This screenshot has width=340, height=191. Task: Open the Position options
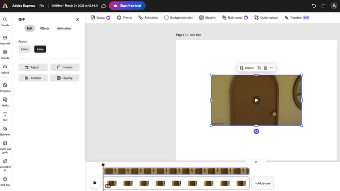point(33,78)
